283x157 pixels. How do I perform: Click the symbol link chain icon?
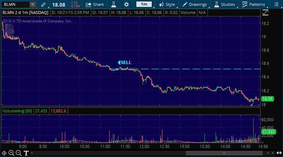click(44, 4)
